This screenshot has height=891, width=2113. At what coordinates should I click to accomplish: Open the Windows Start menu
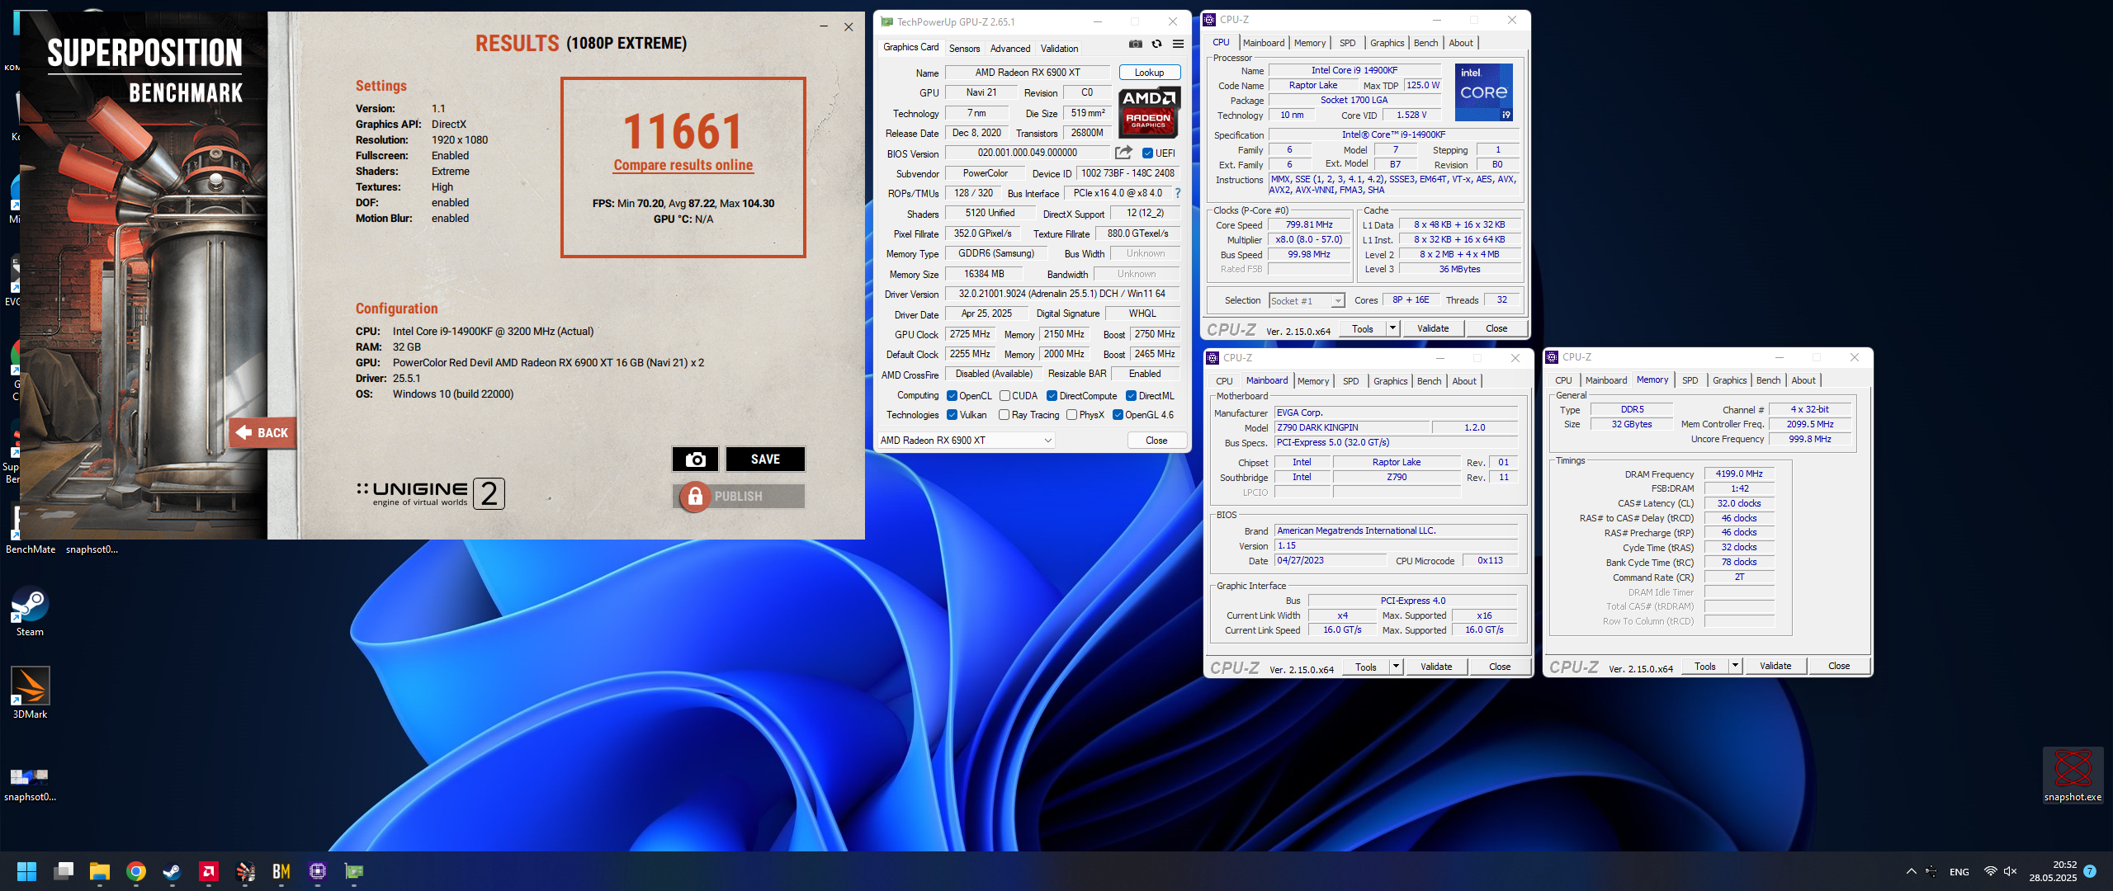click(x=26, y=871)
